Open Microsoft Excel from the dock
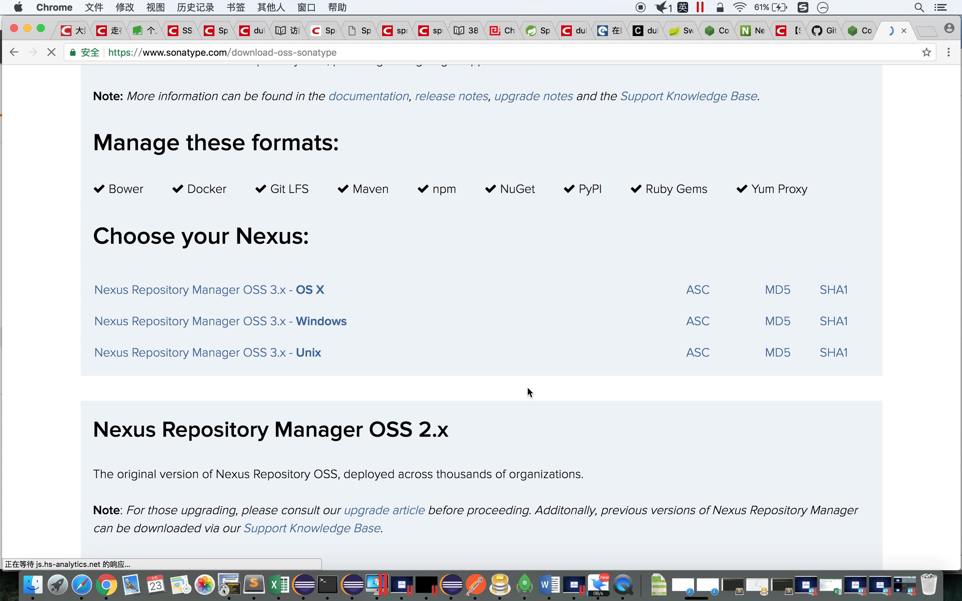Screen dimensions: 962x601 coord(279,585)
